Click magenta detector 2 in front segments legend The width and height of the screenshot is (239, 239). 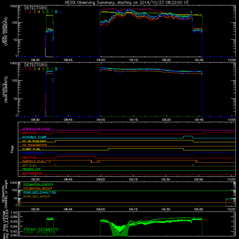coord(30,12)
